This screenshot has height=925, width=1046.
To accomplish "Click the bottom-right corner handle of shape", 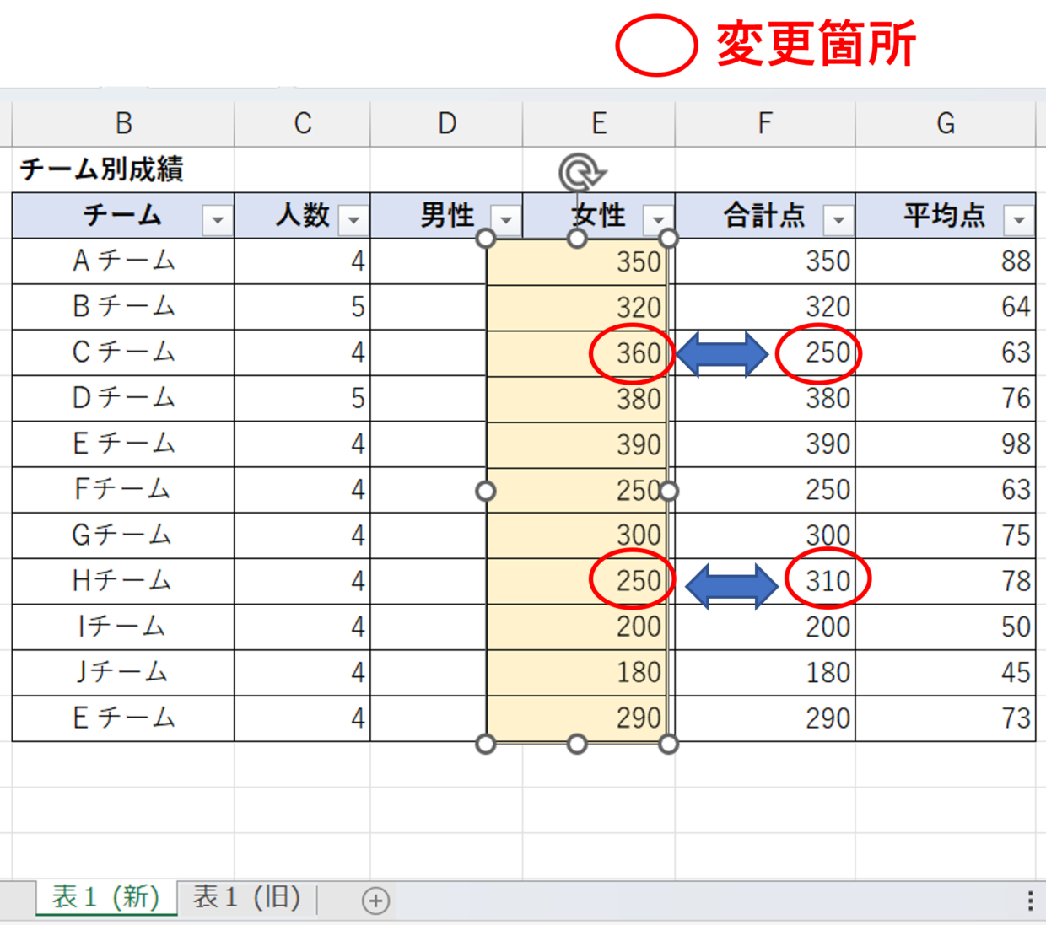I will coord(668,744).
